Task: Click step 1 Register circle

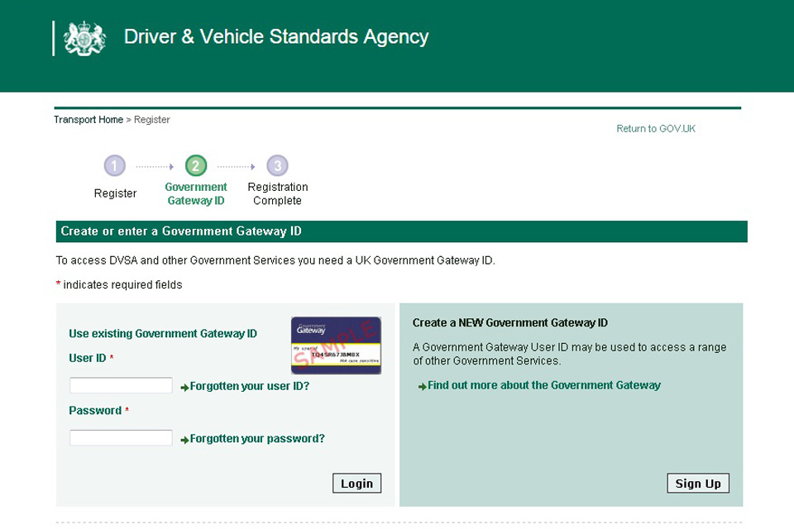Action: (x=114, y=165)
